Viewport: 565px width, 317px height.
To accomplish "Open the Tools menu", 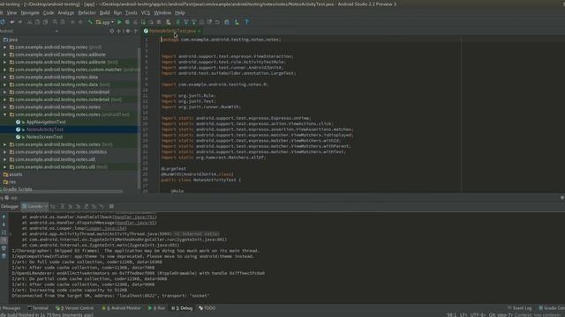I will coord(132,13).
